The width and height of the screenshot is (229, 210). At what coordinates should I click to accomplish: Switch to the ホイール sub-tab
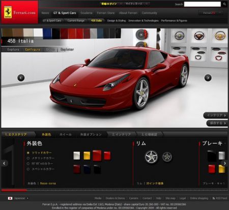point(66,135)
